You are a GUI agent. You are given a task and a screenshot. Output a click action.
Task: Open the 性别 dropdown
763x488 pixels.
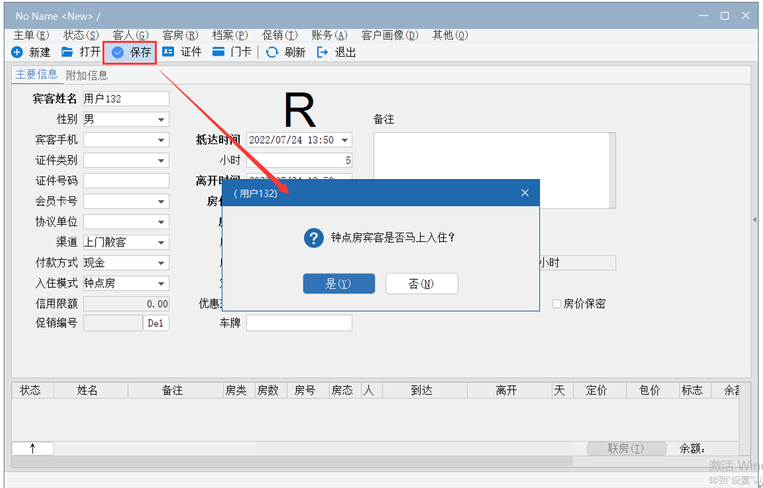pos(161,120)
